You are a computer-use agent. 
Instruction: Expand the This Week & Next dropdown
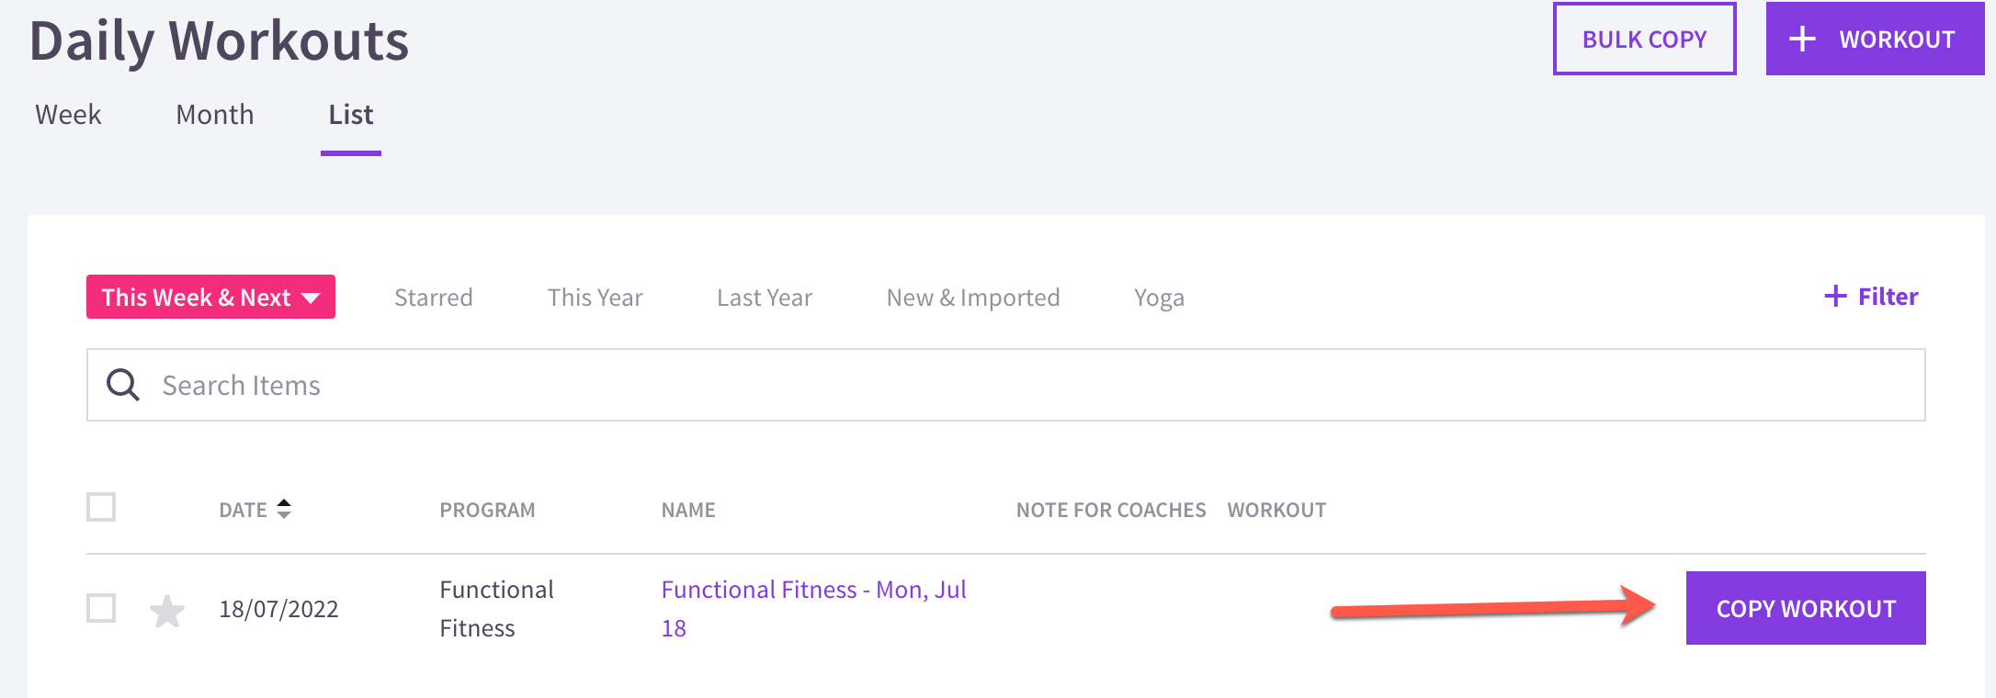(210, 297)
